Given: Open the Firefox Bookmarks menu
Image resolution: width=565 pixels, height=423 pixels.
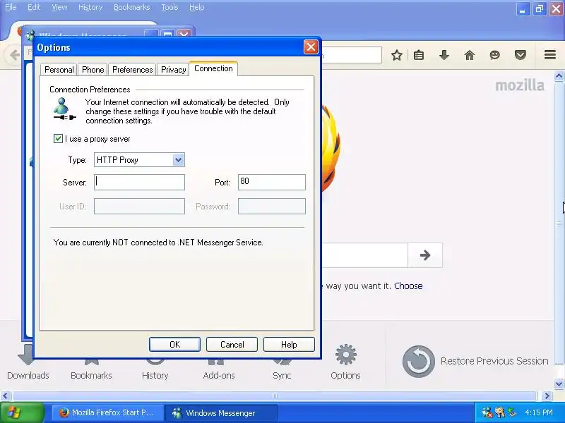Looking at the screenshot, I should pos(131,7).
